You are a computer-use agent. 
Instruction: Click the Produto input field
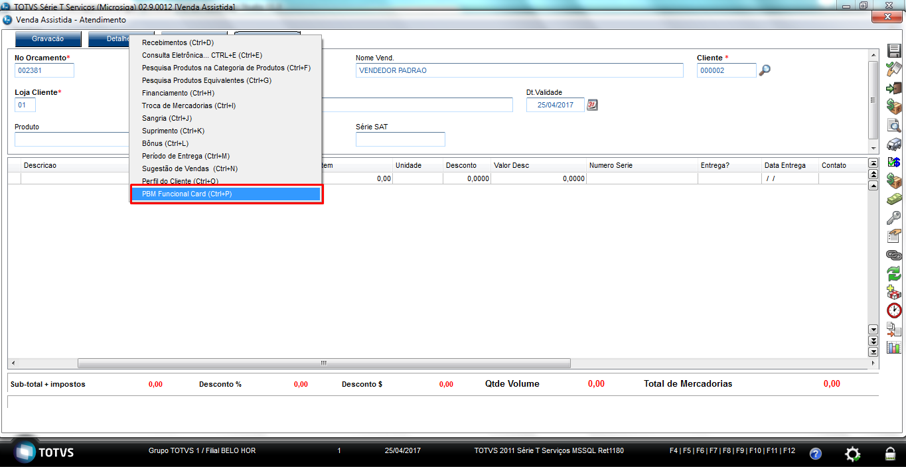tap(72, 139)
